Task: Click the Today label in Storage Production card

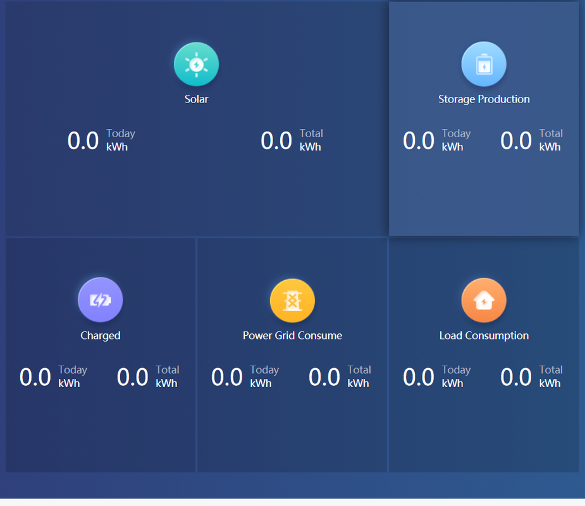Action: pos(456,133)
